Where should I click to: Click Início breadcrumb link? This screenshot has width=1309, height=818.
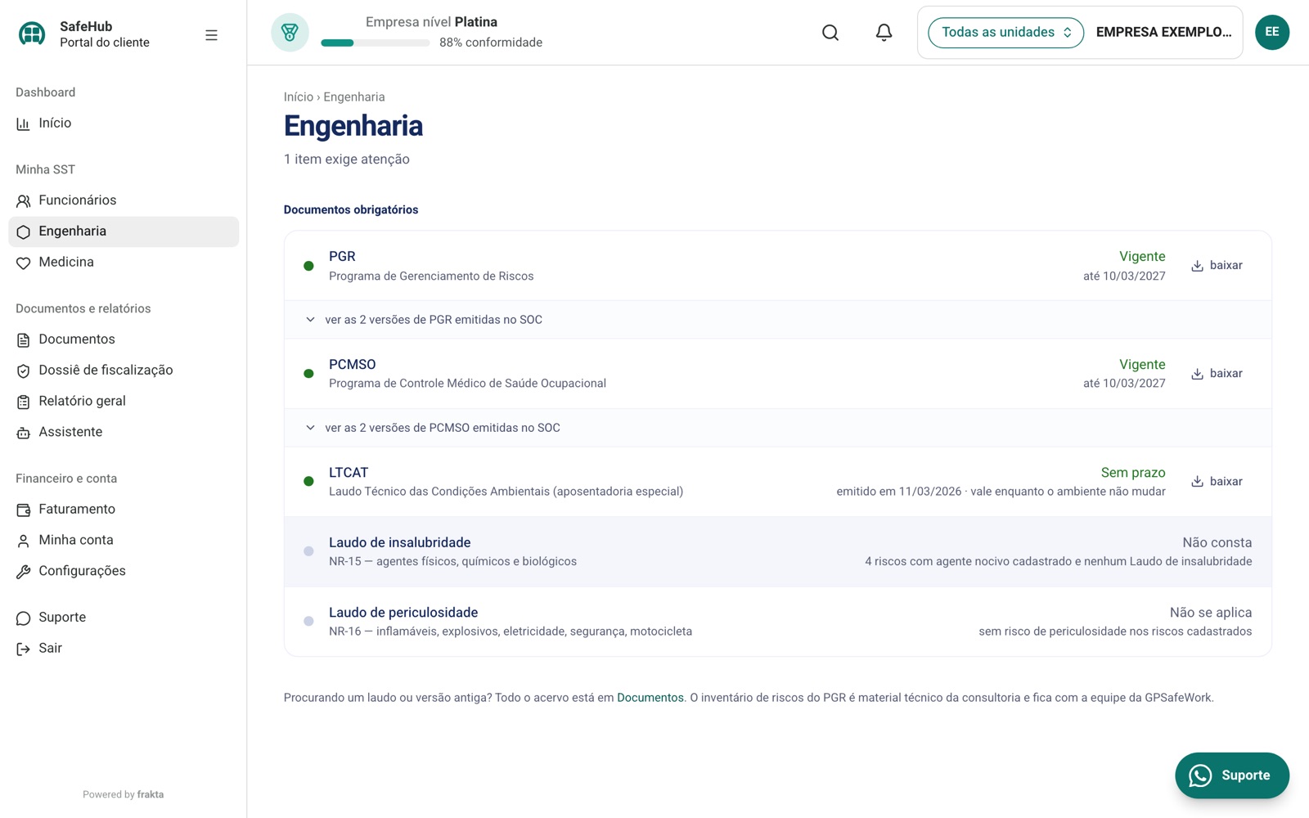coord(299,97)
